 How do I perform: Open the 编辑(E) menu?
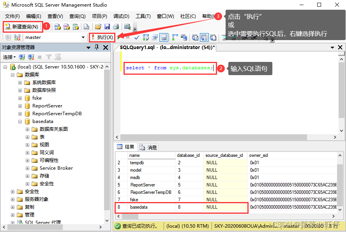click(34, 16)
